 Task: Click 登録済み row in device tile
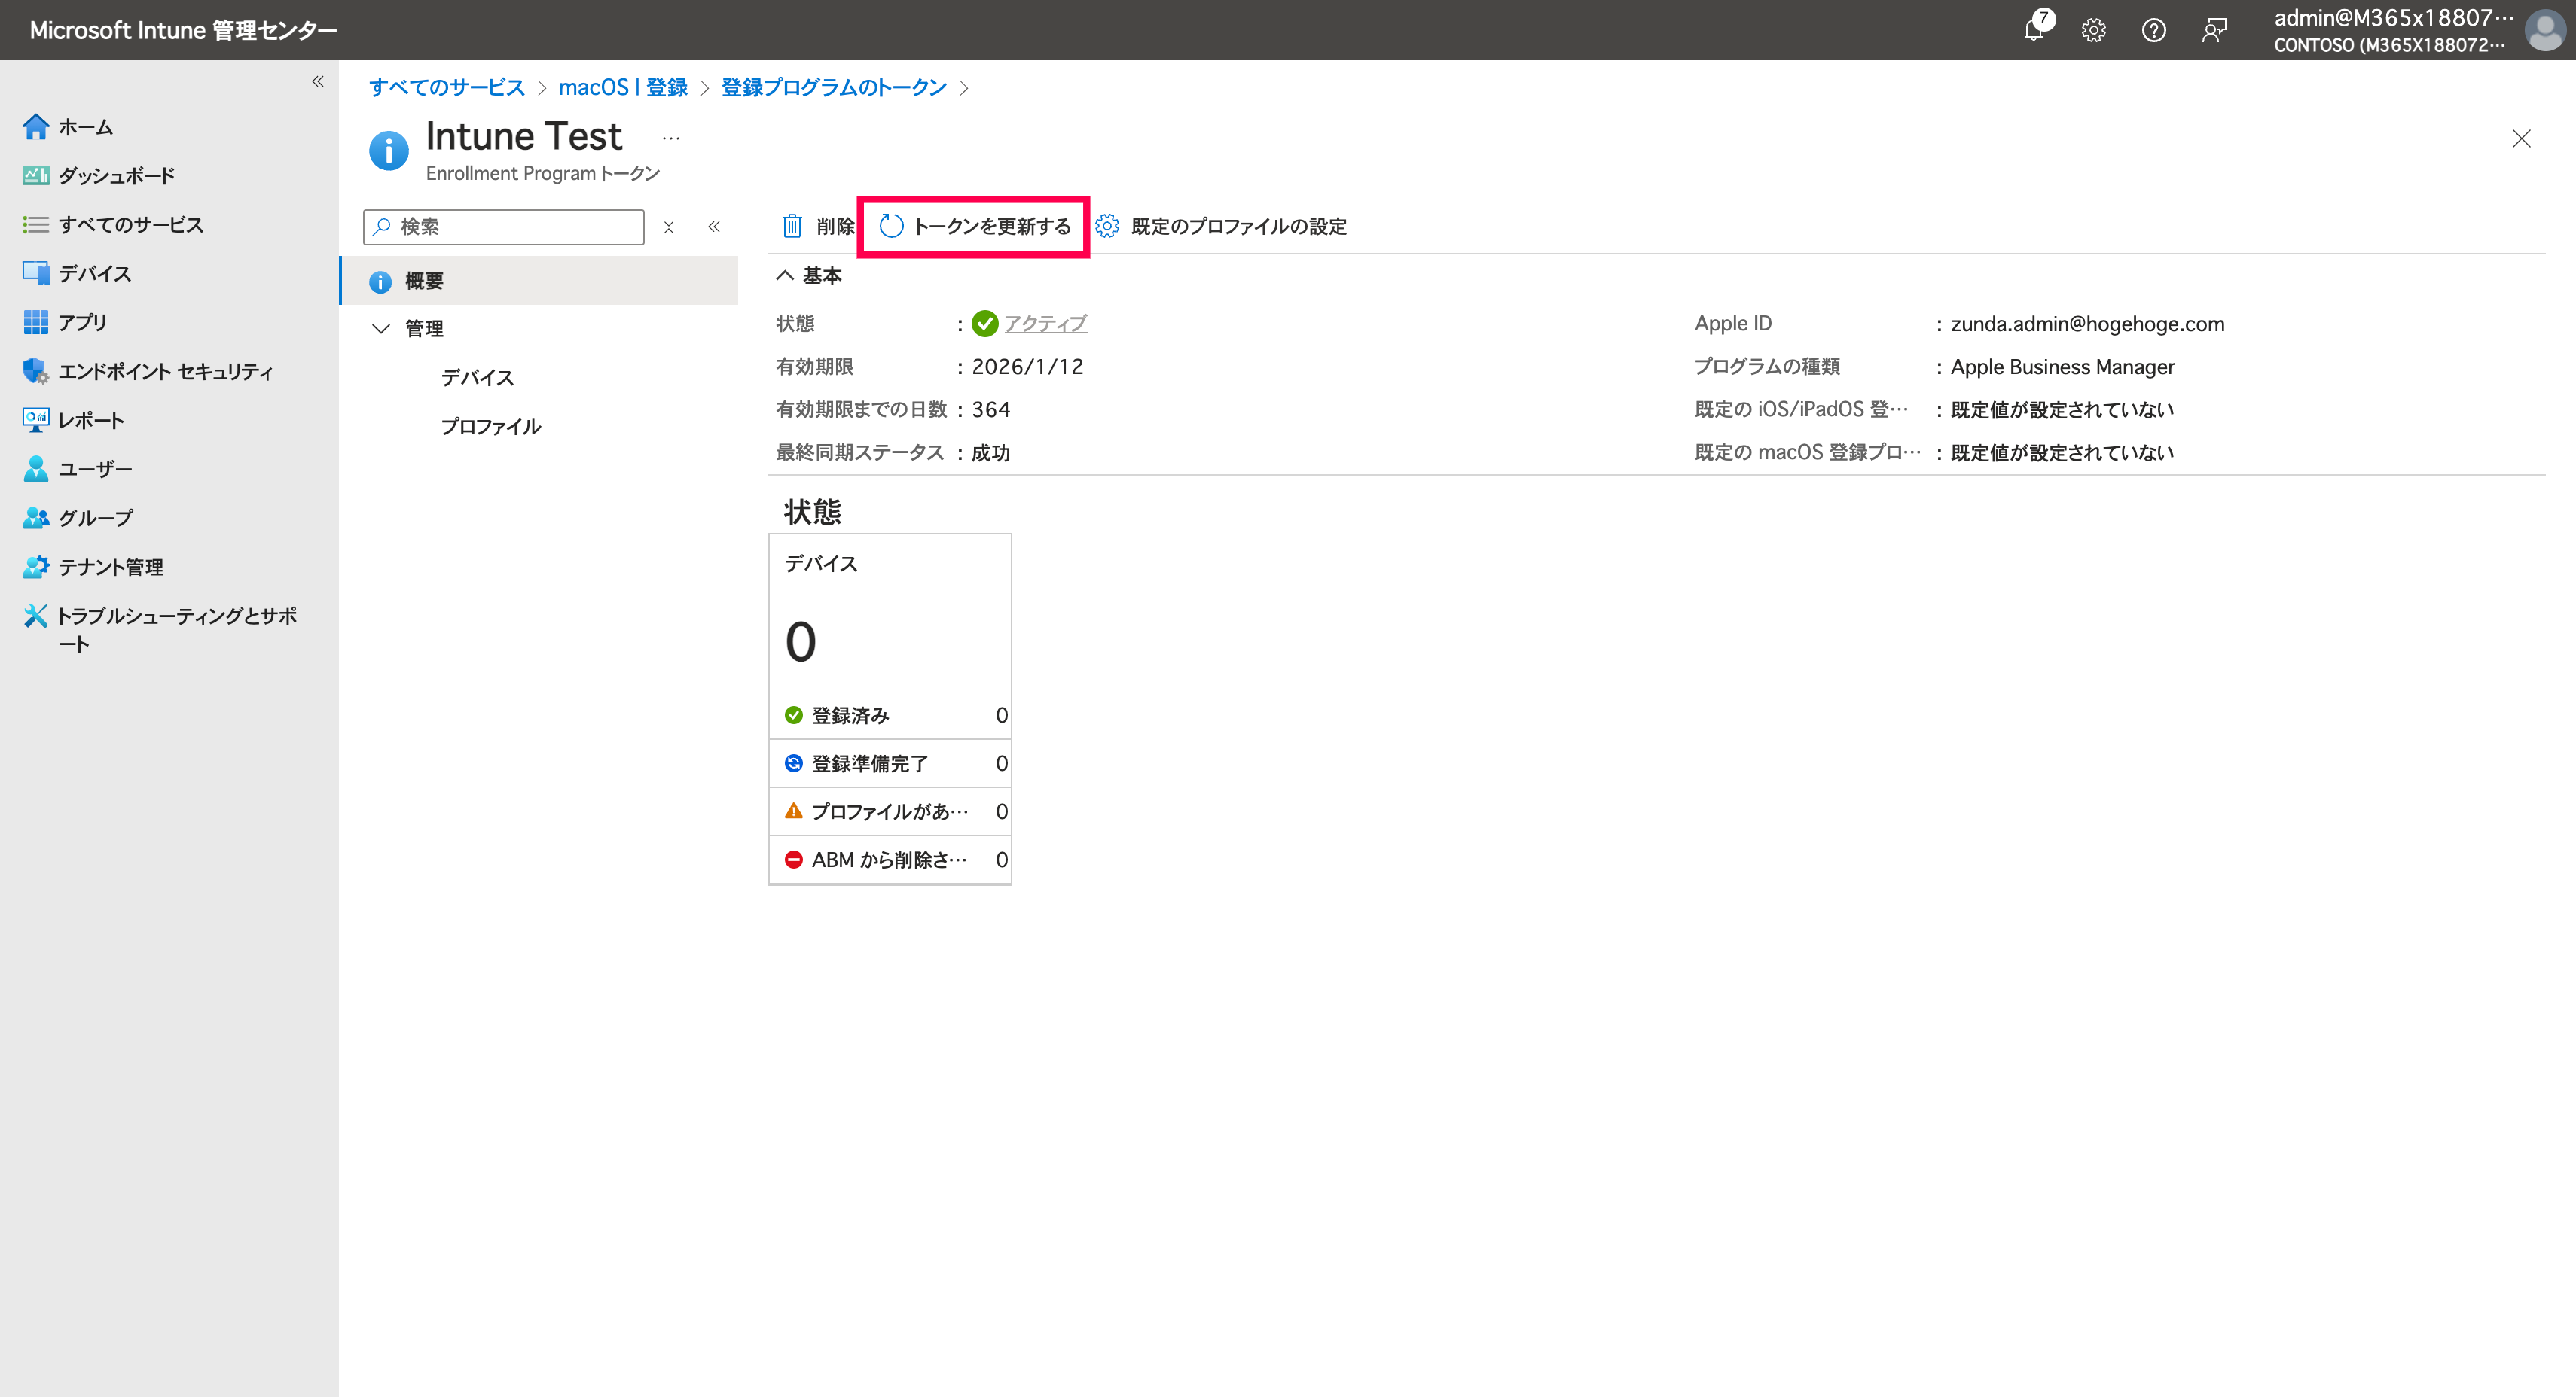coord(890,716)
